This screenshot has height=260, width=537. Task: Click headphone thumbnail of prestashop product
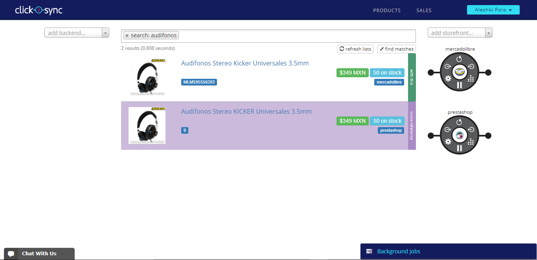click(x=147, y=125)
